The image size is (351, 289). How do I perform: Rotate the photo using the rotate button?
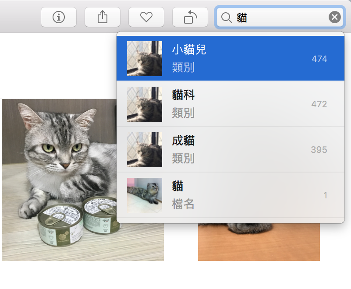click(190, 17)
